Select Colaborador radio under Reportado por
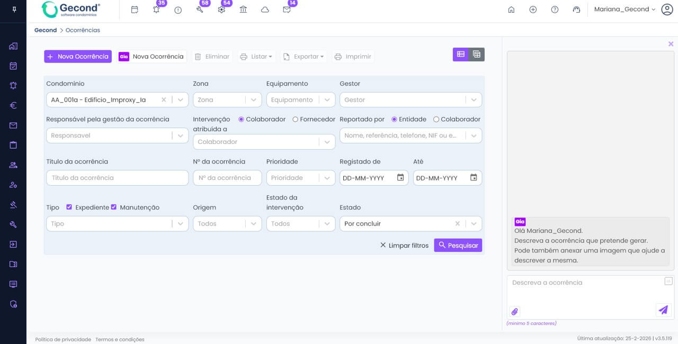 click(x=436, y=120)
